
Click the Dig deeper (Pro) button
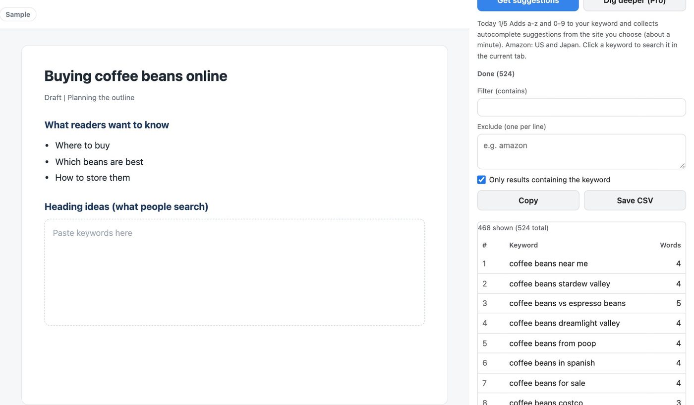(635, 4)
